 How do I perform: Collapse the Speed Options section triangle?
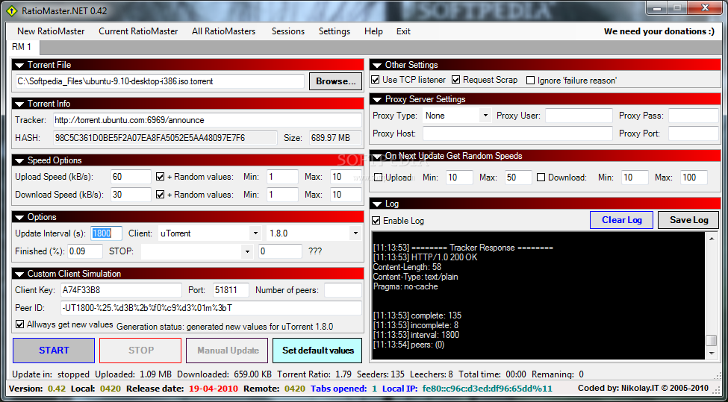coord(19,161)
